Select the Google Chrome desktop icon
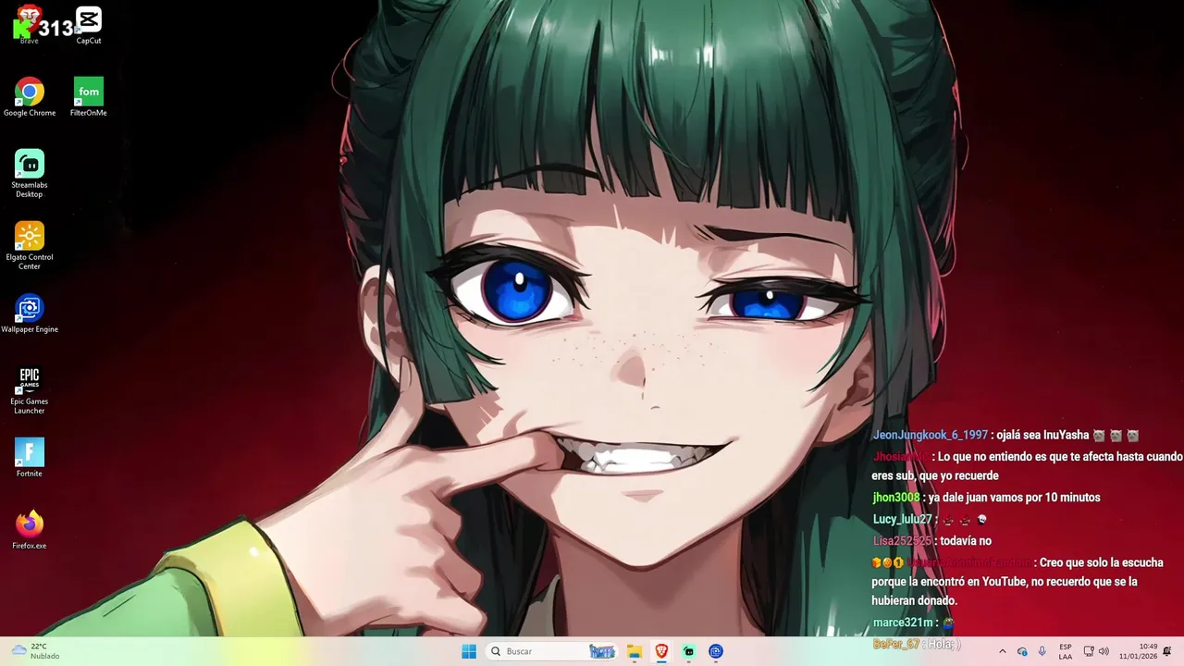The image size is (1184, 666). (x=30, y=97)
